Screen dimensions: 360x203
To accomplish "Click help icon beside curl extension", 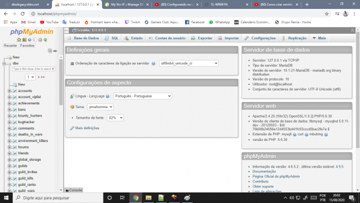I will pyautogui.click(x=306, y=134).
